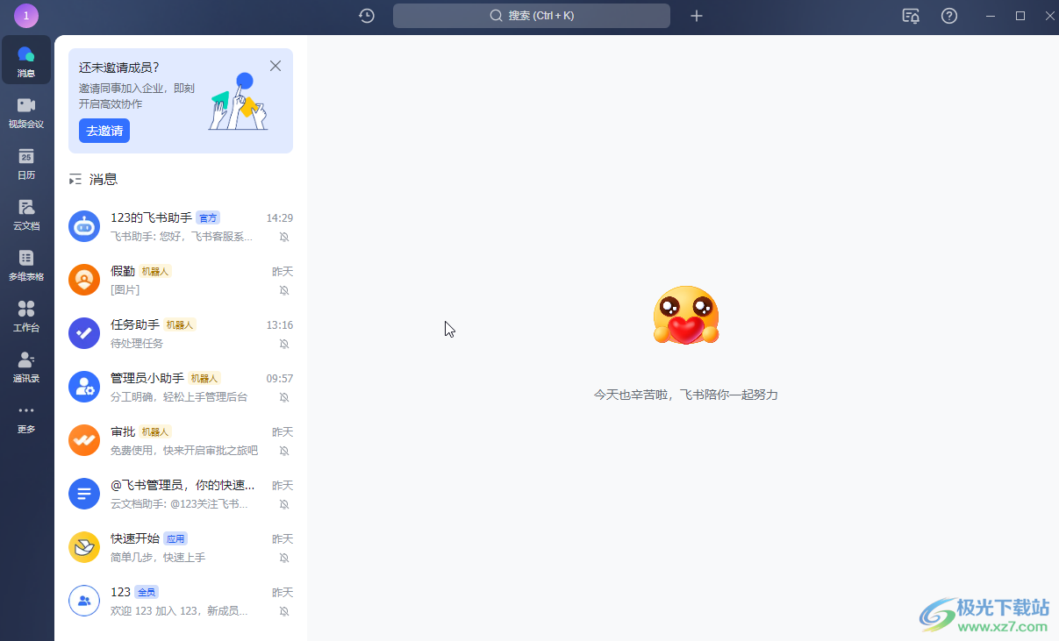This screenshot has width=1059, height=641.
Task: Collapse the 消息 list header icon
Action: click(x=75, y=179)
